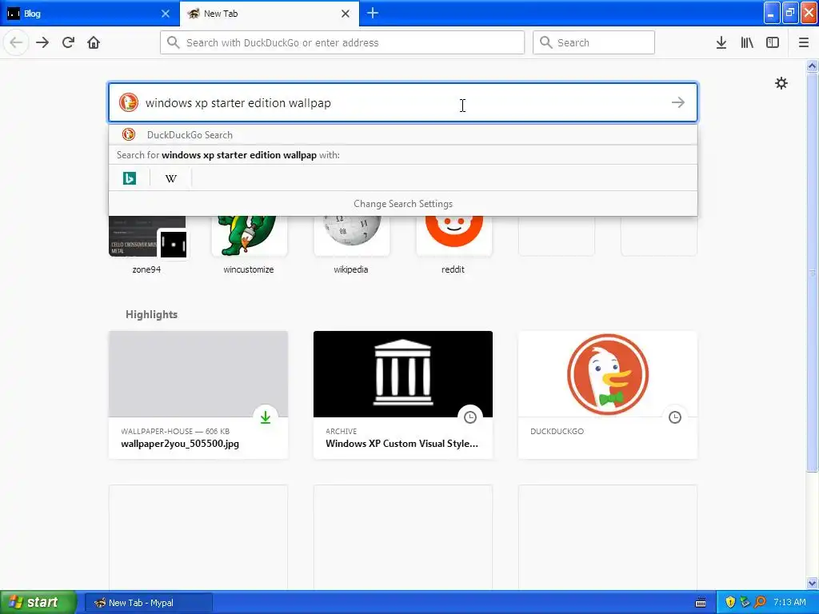Click the magnifier icon in address bar
This screenshot has height=614, width=819.
[x=173, y=42]
